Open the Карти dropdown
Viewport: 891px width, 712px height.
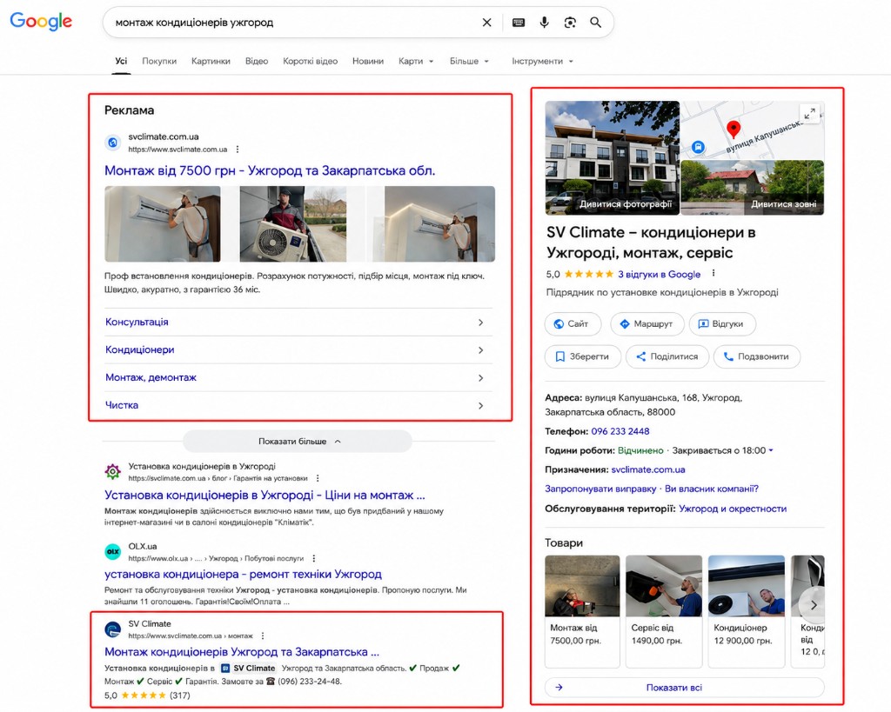click(415, 62)
